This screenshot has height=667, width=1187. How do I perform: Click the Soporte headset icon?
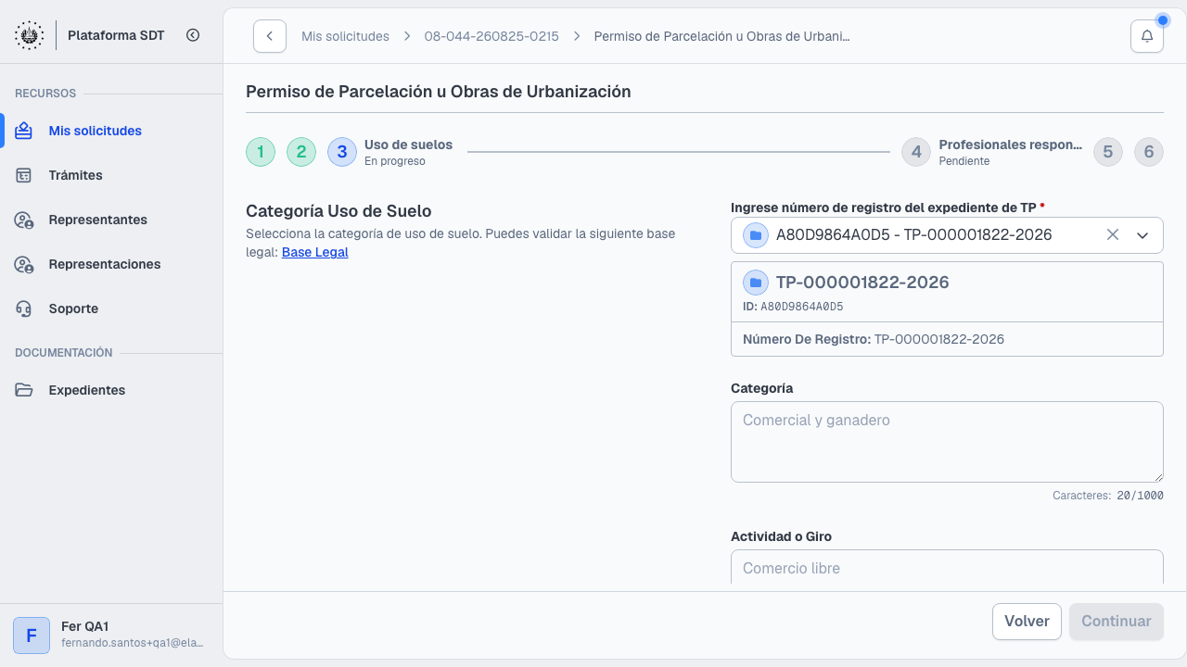pos(24,308)
